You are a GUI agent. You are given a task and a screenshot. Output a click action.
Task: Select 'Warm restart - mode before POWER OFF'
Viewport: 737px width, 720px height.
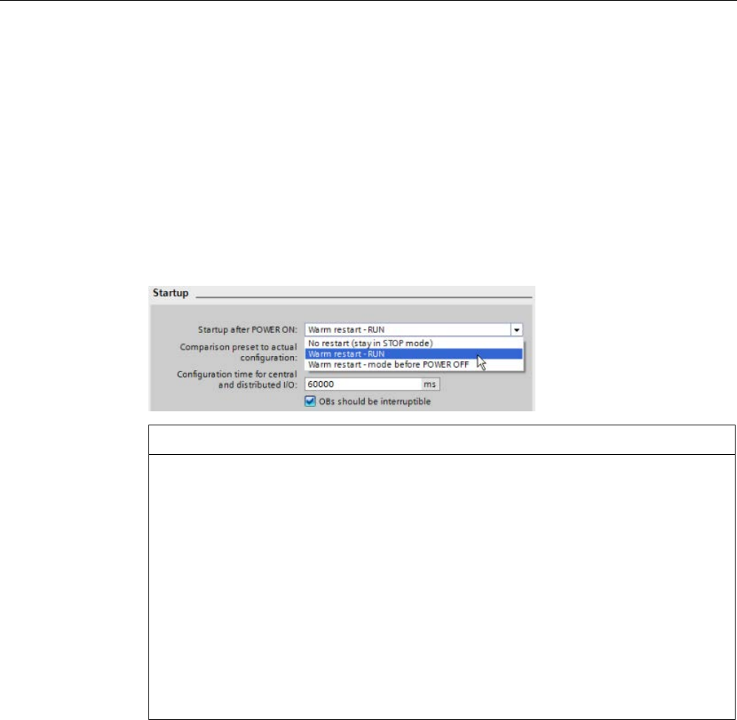click(414, 365)
